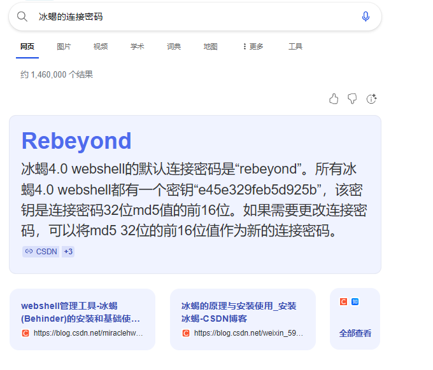Open the 工具 options
Image resolution: width=433 pixels, height=370 pixels.
295,46
